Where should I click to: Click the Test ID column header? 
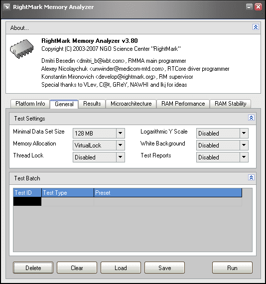click(x=27, y=193)
